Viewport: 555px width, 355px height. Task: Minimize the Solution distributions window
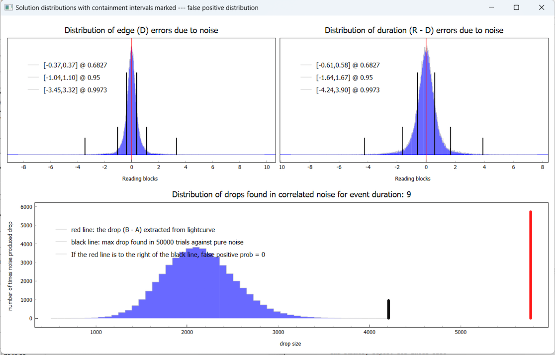pyautogui.click(x=491, y=7)
